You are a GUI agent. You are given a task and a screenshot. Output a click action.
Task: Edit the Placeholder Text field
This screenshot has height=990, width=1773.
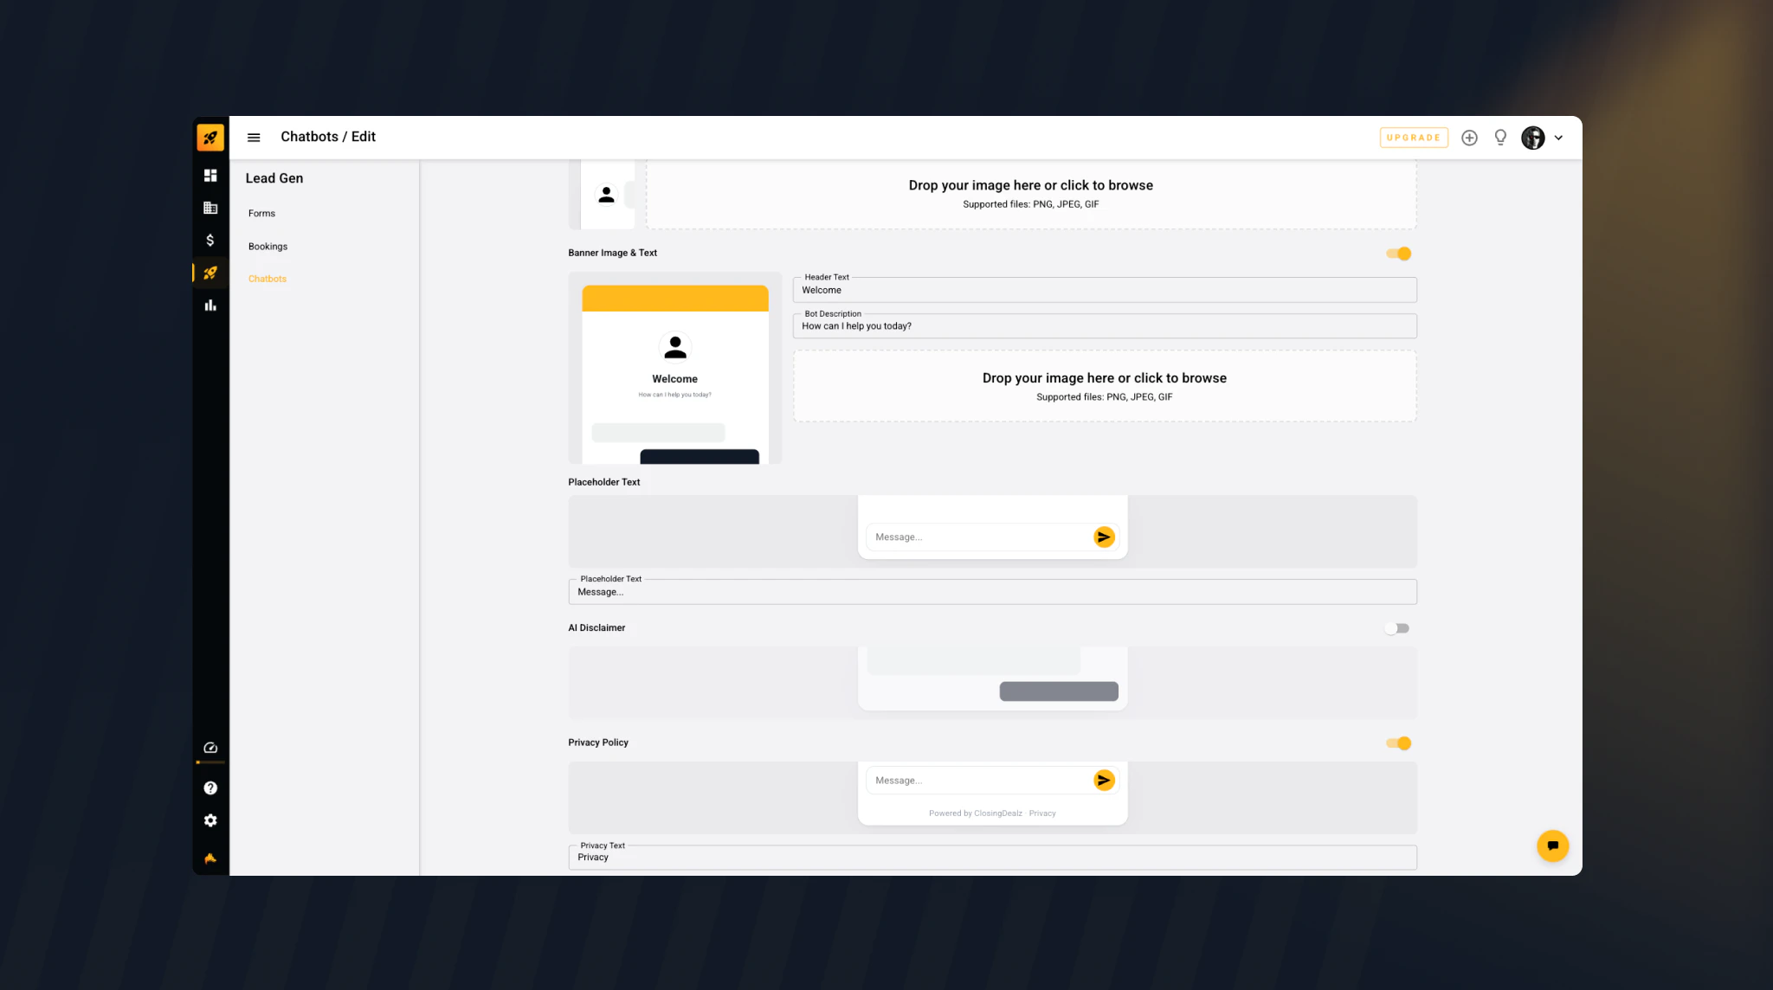coord(992,592)
